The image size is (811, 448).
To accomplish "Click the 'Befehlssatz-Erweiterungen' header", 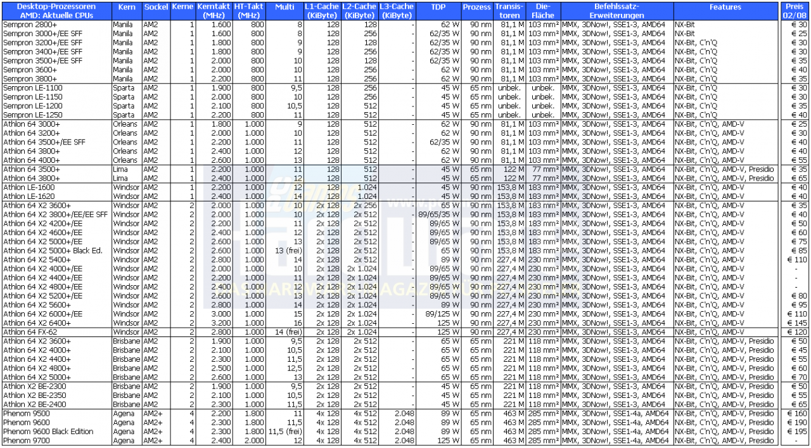I will click(617, 11).
